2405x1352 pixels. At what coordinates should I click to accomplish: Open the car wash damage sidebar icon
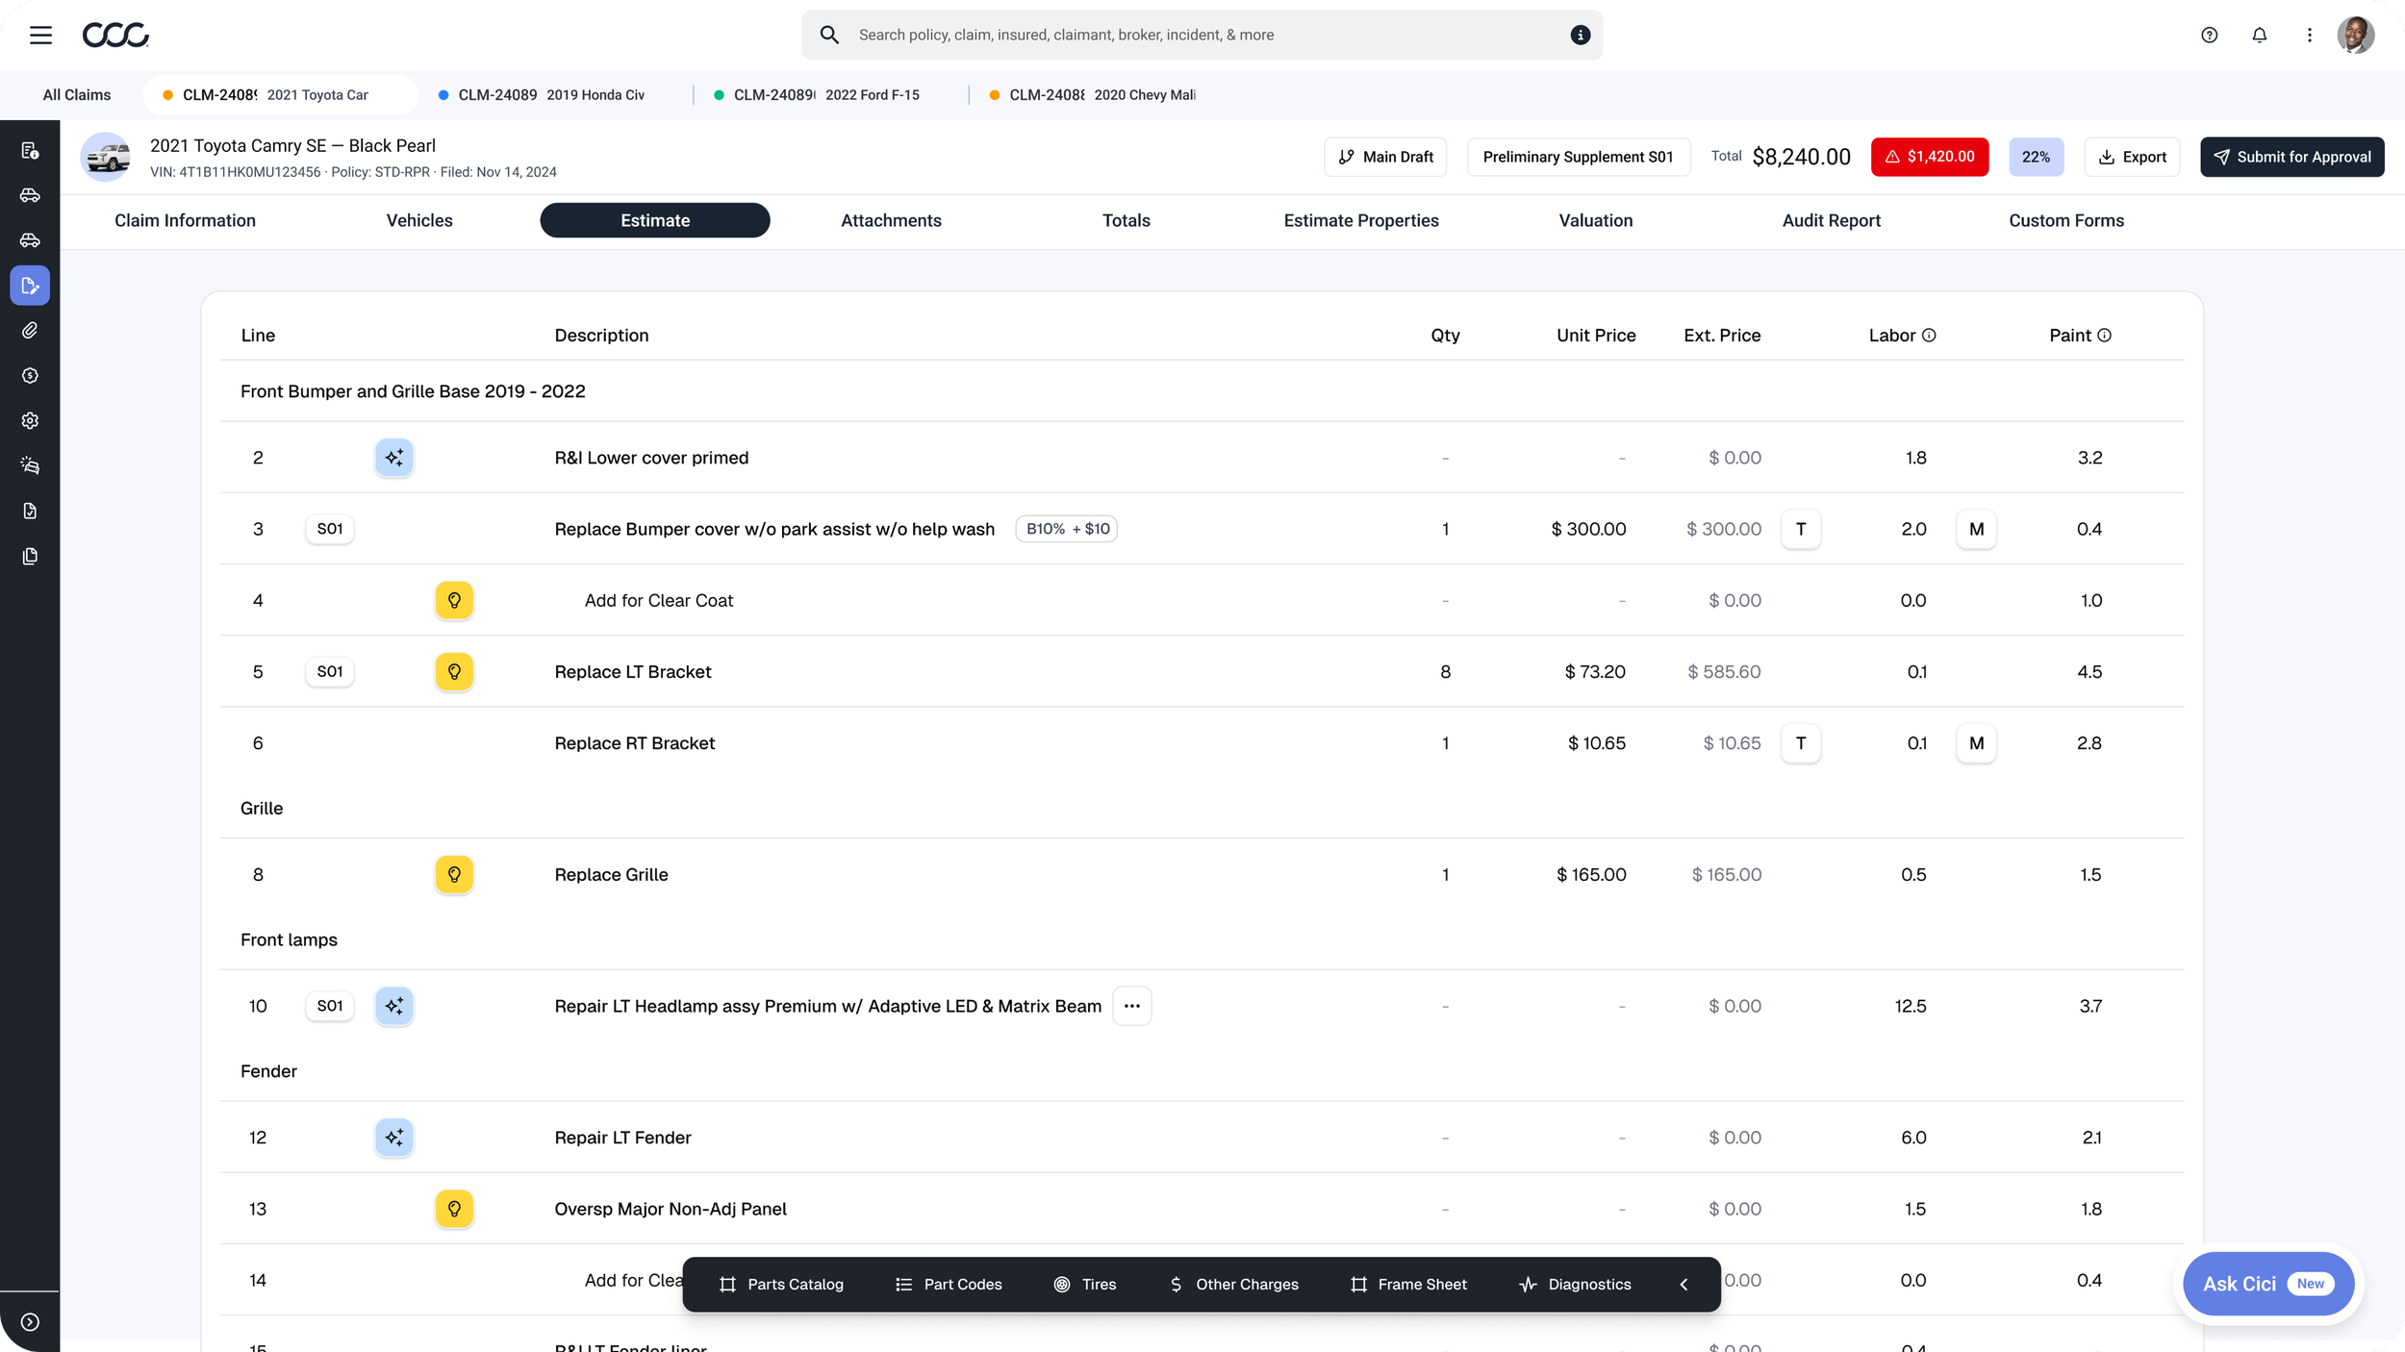tap(30, 465)
